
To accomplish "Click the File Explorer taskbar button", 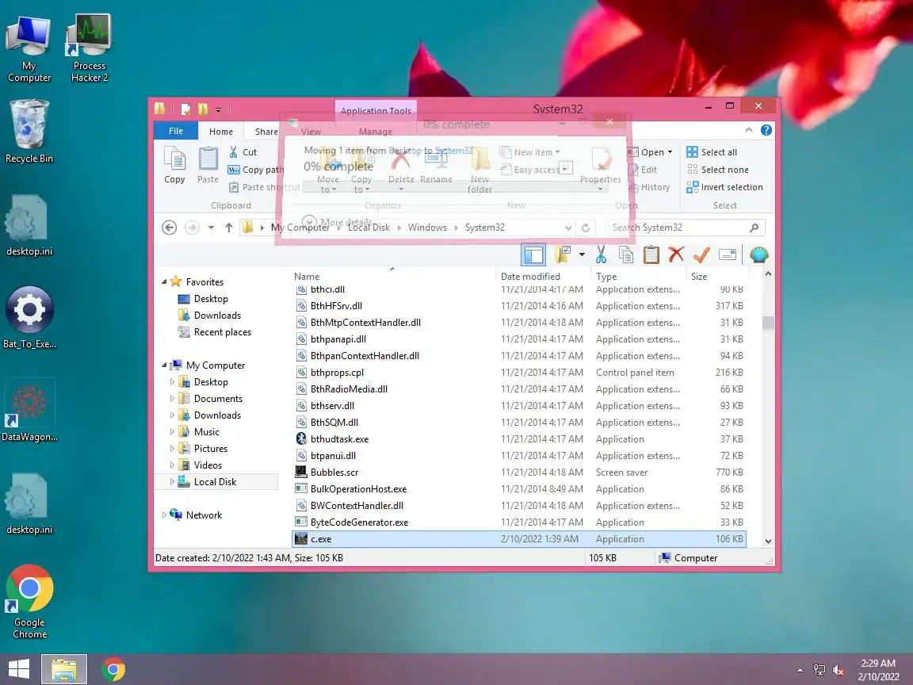I will point(64,669).
